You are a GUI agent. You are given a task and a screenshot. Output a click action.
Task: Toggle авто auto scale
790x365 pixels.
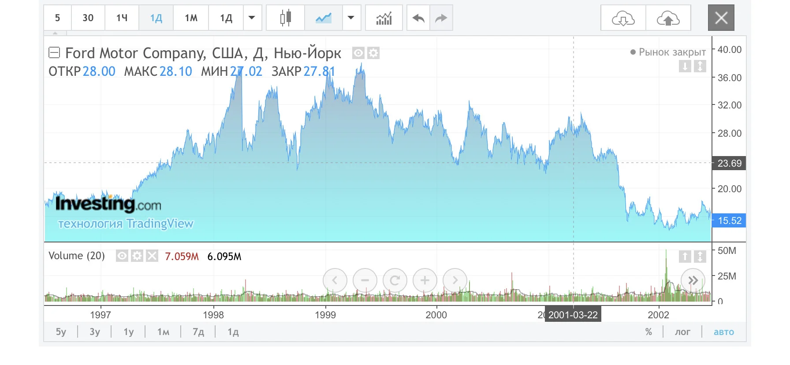724,332
